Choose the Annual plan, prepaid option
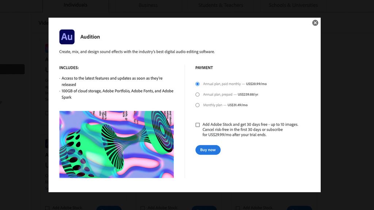 click(197, 94)
